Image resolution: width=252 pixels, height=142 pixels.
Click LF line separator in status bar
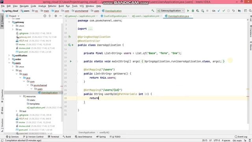(210, 140)
